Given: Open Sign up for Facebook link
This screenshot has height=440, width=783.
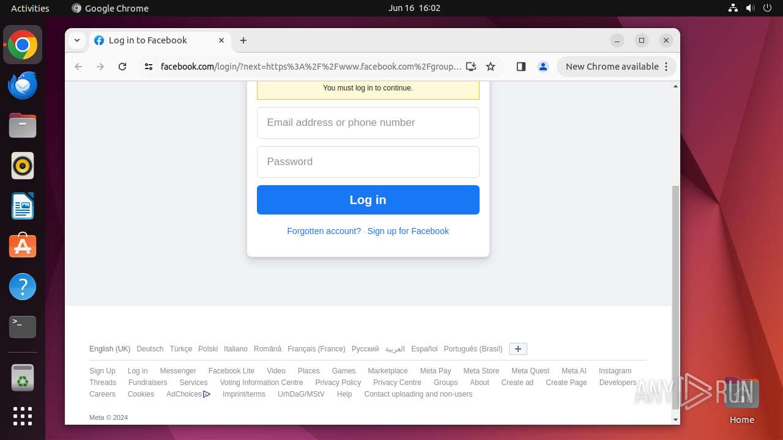Looking at the screenshot, I should [408, 231].
